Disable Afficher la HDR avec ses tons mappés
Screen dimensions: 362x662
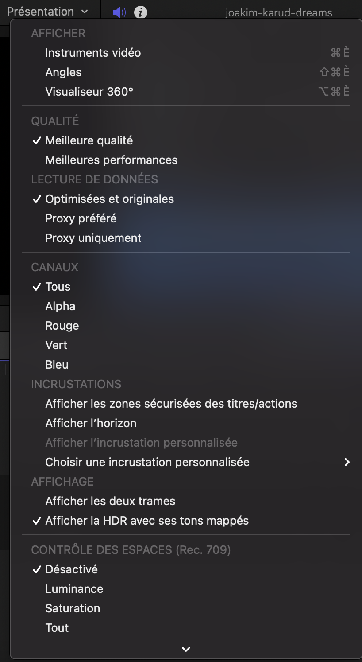pyautogui.click(x=147, y=521)
